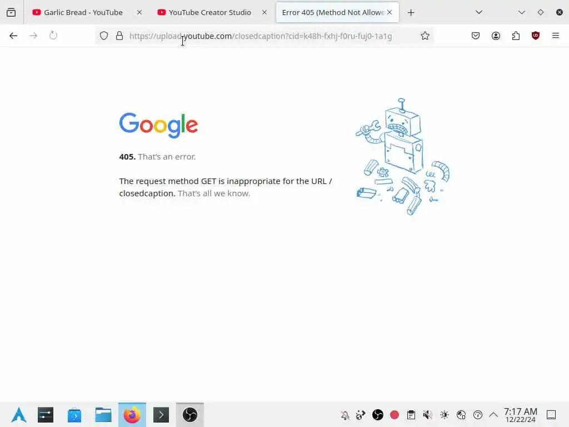Image resolution: width=569 pixels, height=427 pixels.
Task: Open screen brightness tray icon
Action: coord(445,415)
